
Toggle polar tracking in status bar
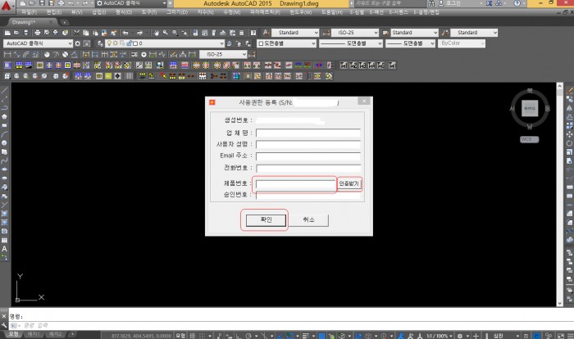click(248, 336)
